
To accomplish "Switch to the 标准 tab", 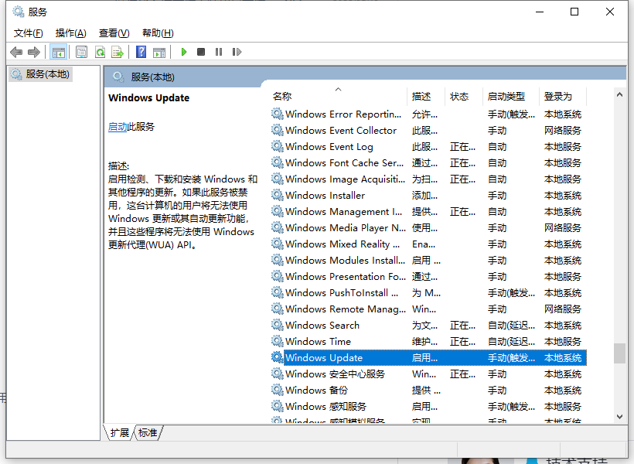I will tap(148, 433).
